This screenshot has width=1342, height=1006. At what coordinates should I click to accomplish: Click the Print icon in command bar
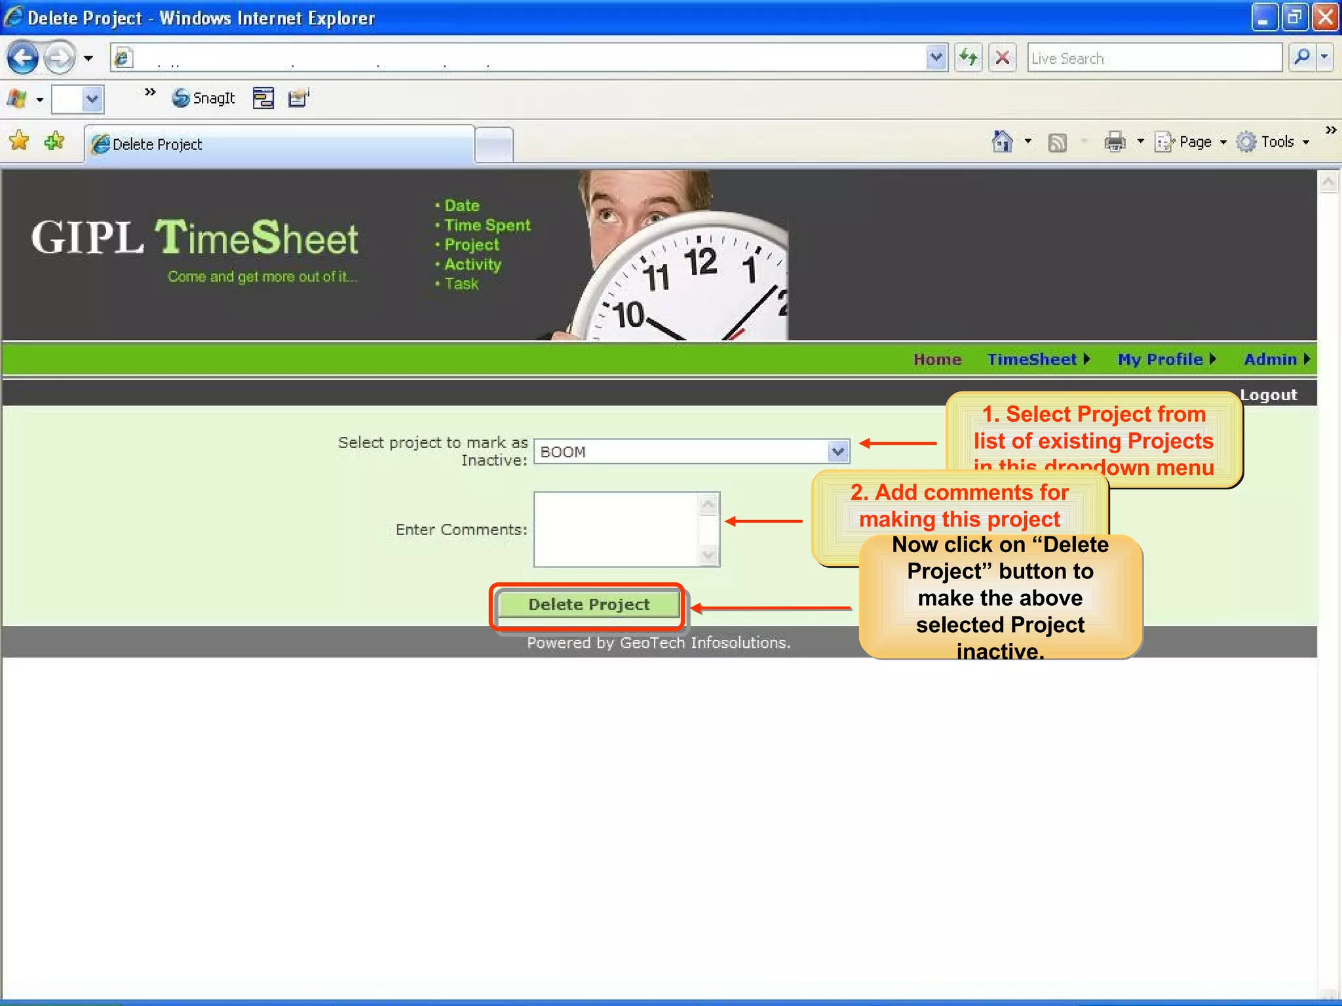pos(1114,141)
